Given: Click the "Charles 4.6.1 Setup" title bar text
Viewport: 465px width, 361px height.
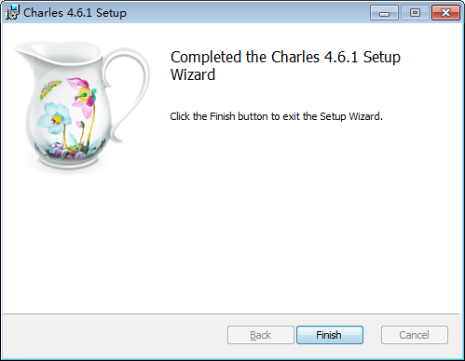Looking at the screenshot, I should point(75,13).
